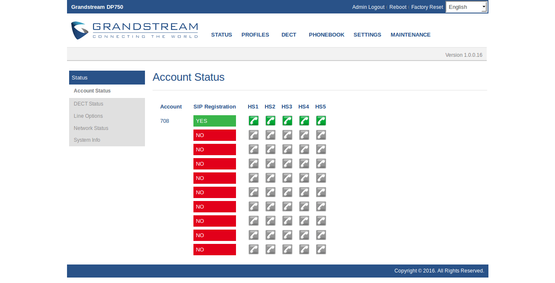Click gray HS5 handset icon in third row
The width and height of the screenshot is (555, 283).
click(321, 149)
